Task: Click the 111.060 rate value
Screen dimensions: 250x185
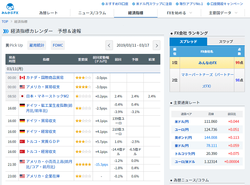Action: point(211,122)
